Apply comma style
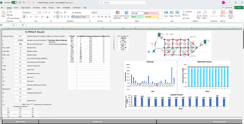244x124 pixels. (102, 17)
